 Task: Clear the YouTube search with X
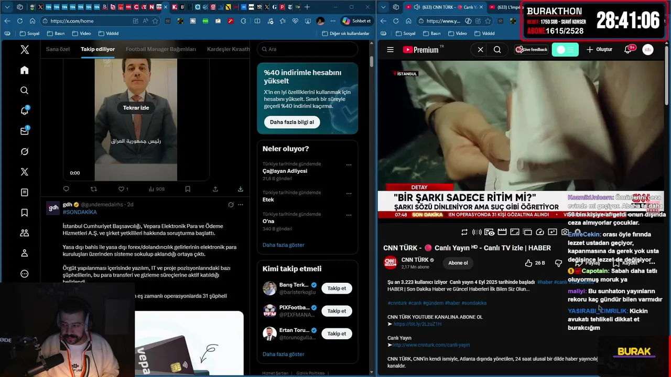coord(480,50)
